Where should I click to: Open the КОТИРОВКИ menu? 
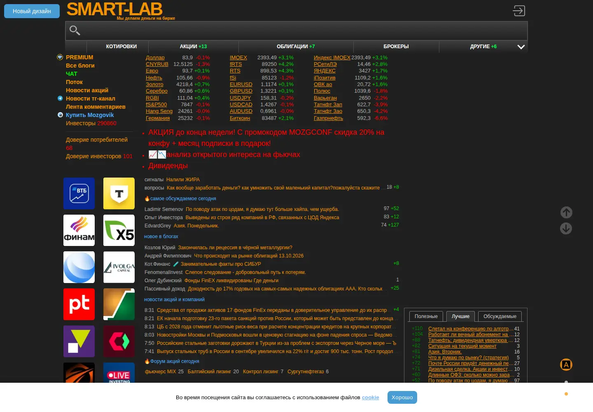pyautogui.click(x=121, y=47)
